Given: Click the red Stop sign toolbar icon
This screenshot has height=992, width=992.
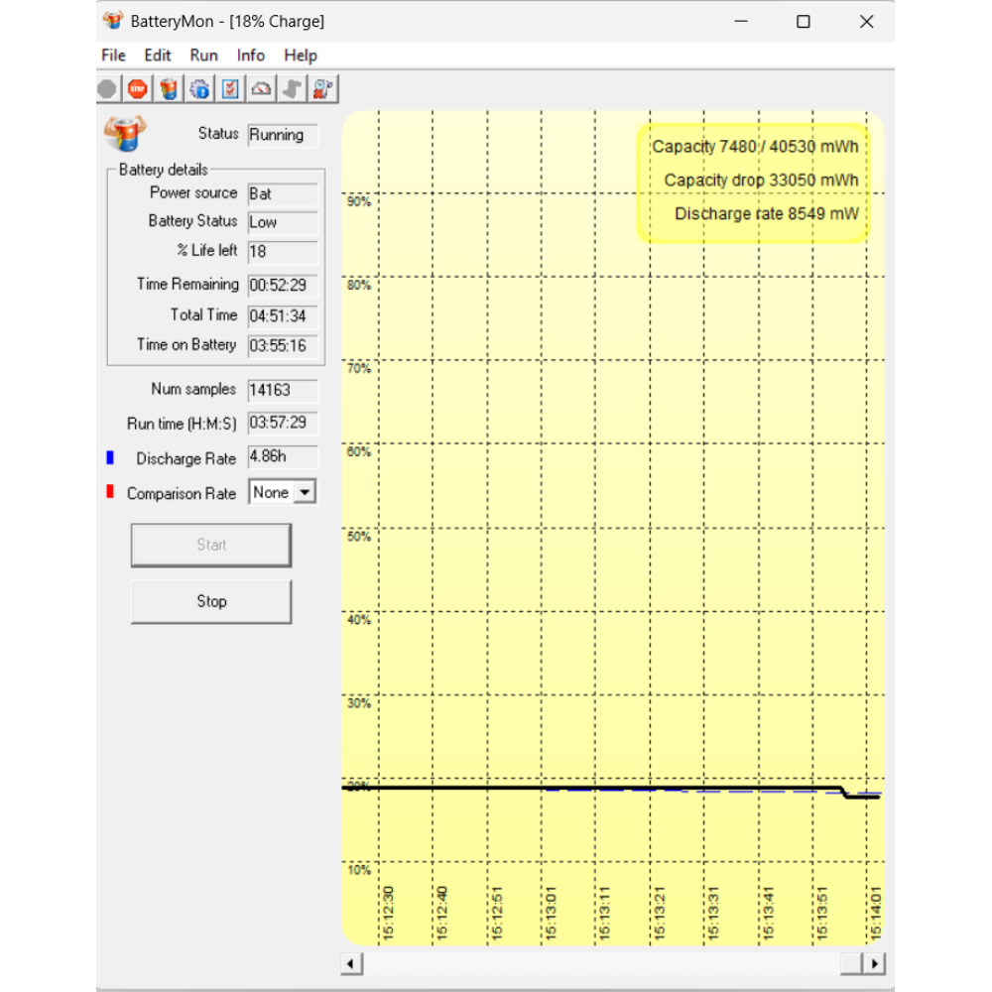Looking at the screenshot, I should pyautogui.click(x=137, y=89).
